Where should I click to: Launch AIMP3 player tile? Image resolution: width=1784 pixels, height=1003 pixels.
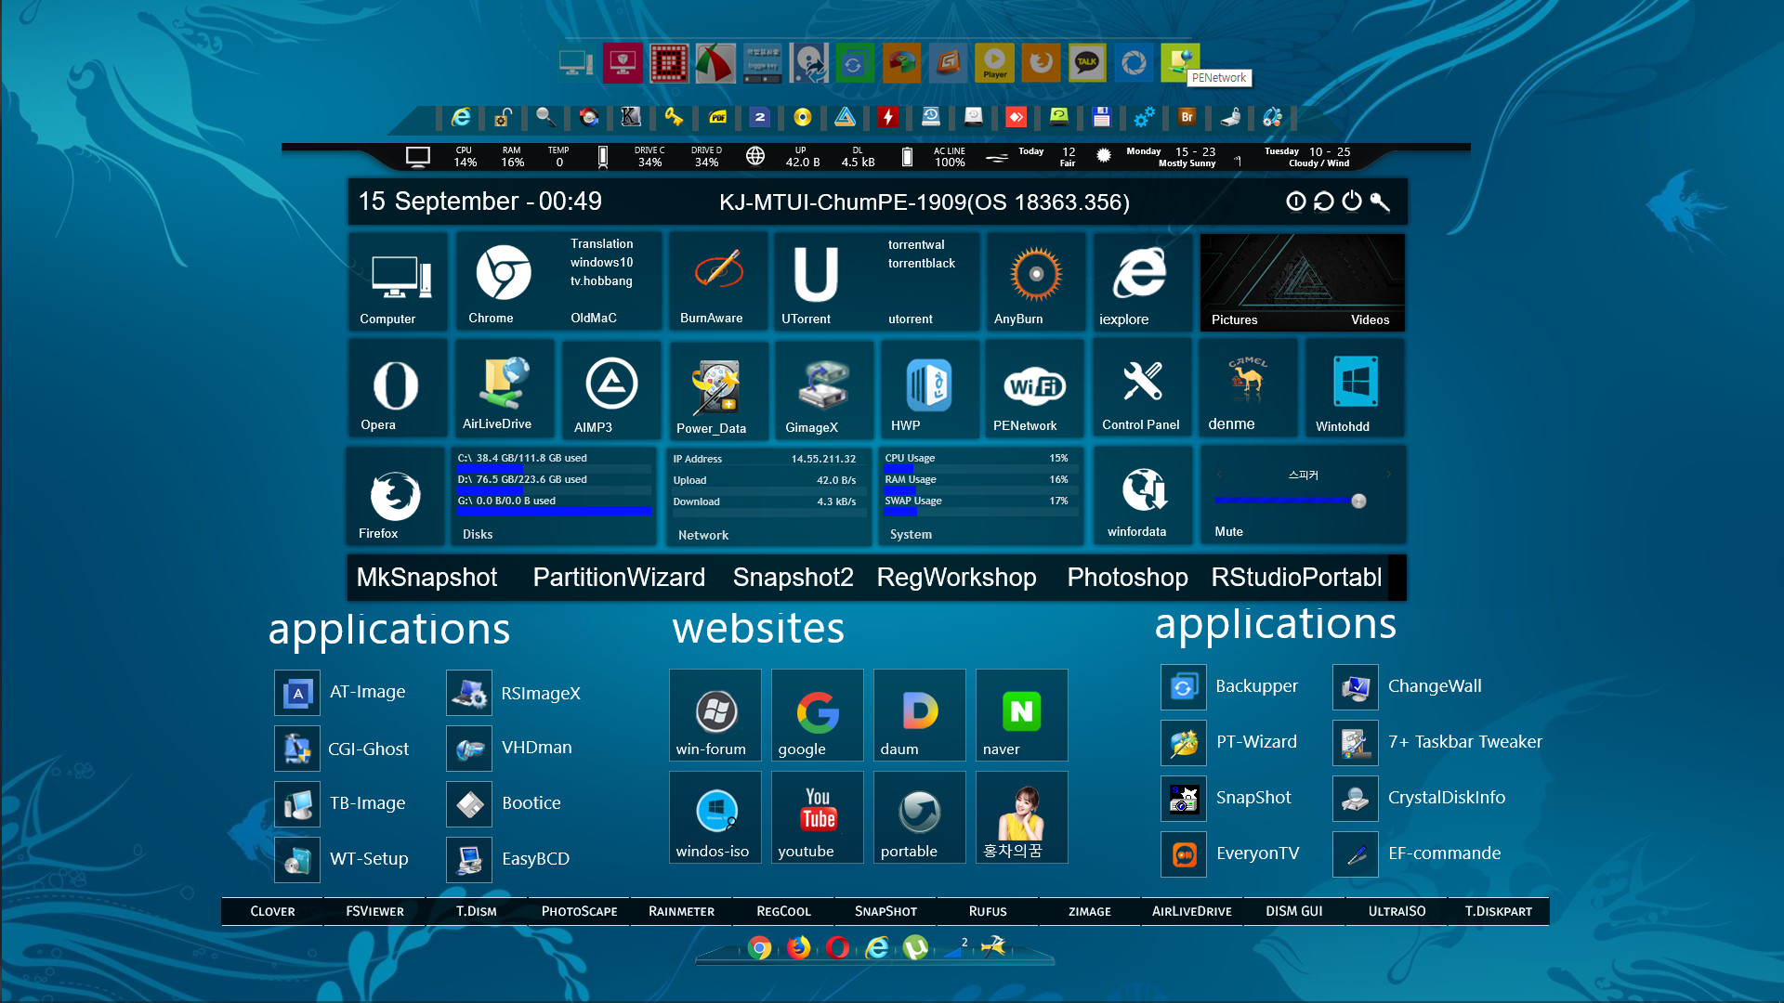pyautogui.click(x=610, y=388)
